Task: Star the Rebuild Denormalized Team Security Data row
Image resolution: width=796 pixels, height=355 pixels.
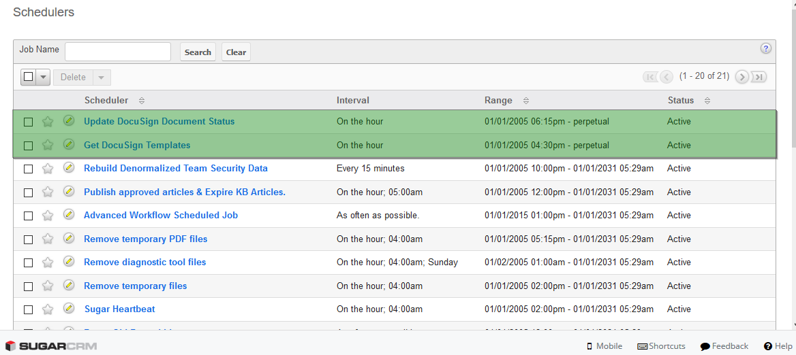Action: point(48,169)
